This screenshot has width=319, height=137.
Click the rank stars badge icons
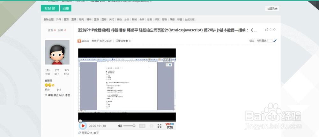[50, 85]
